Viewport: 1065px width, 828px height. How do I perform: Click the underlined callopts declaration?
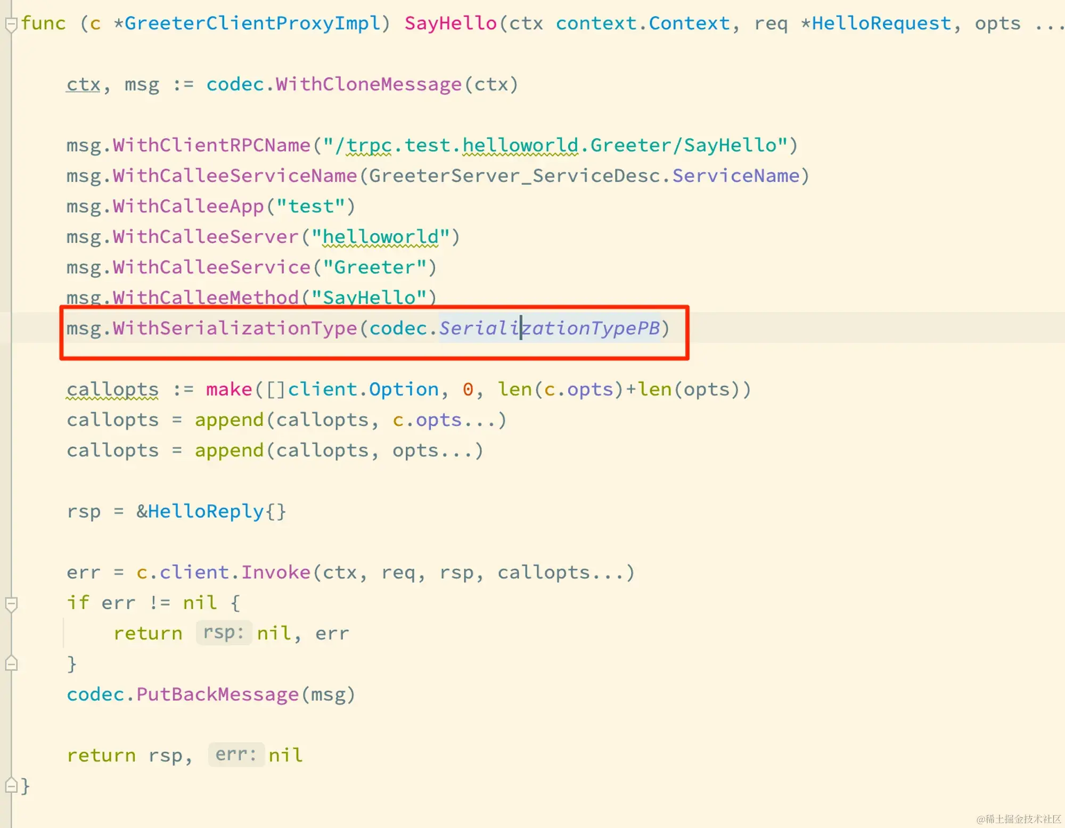(112, 389)
